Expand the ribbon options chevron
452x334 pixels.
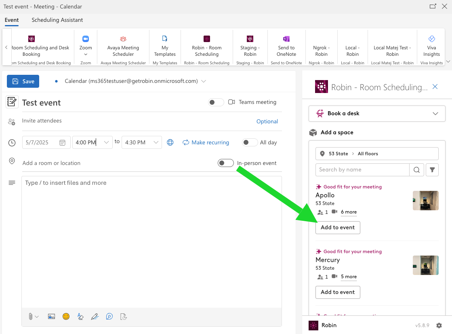tap(448, 61)
